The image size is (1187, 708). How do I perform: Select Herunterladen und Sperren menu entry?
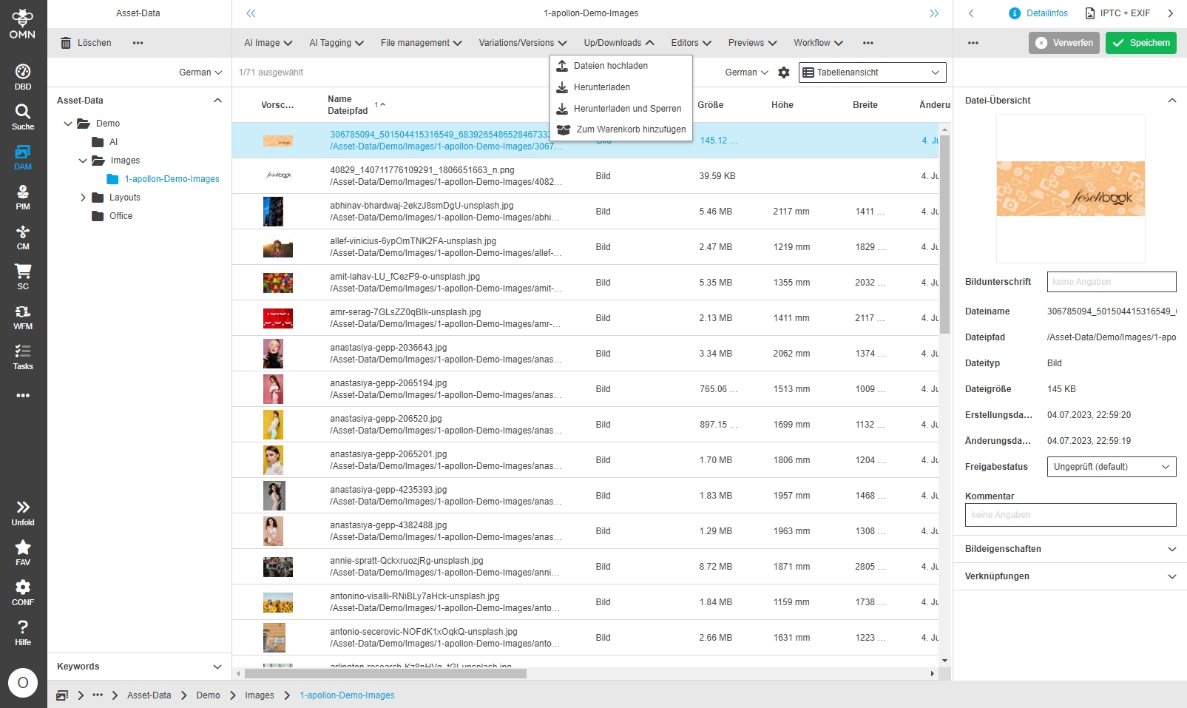[627, 109]
